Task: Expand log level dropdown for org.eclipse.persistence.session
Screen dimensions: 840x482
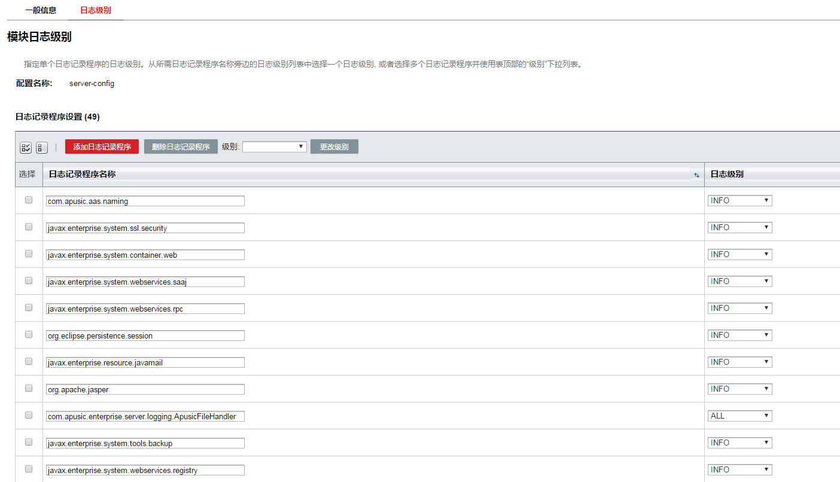Action: point(739,335)
